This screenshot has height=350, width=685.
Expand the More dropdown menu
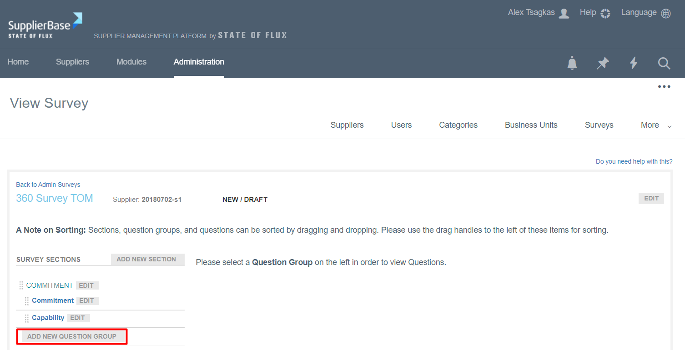click(656, 125)
